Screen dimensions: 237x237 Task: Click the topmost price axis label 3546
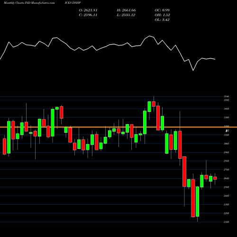(x=227, y=96)
